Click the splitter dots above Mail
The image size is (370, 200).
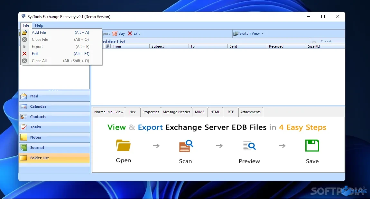tap(53, 90)
